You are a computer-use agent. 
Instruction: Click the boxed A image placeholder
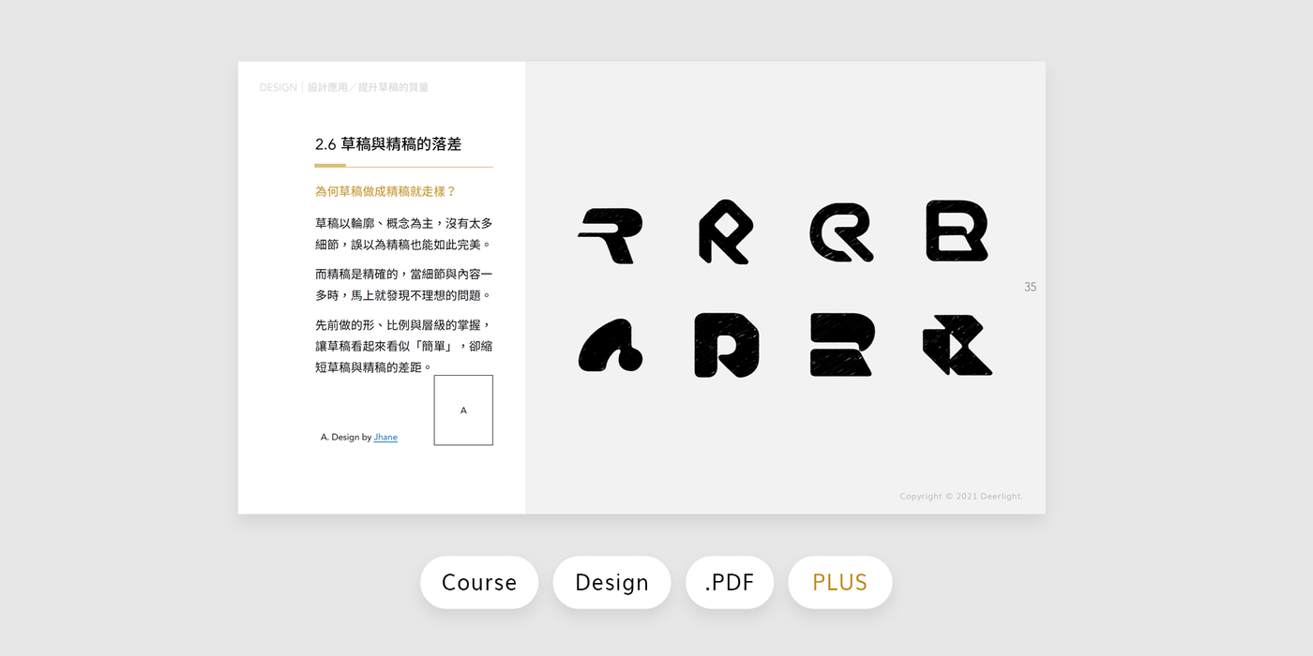463,410
